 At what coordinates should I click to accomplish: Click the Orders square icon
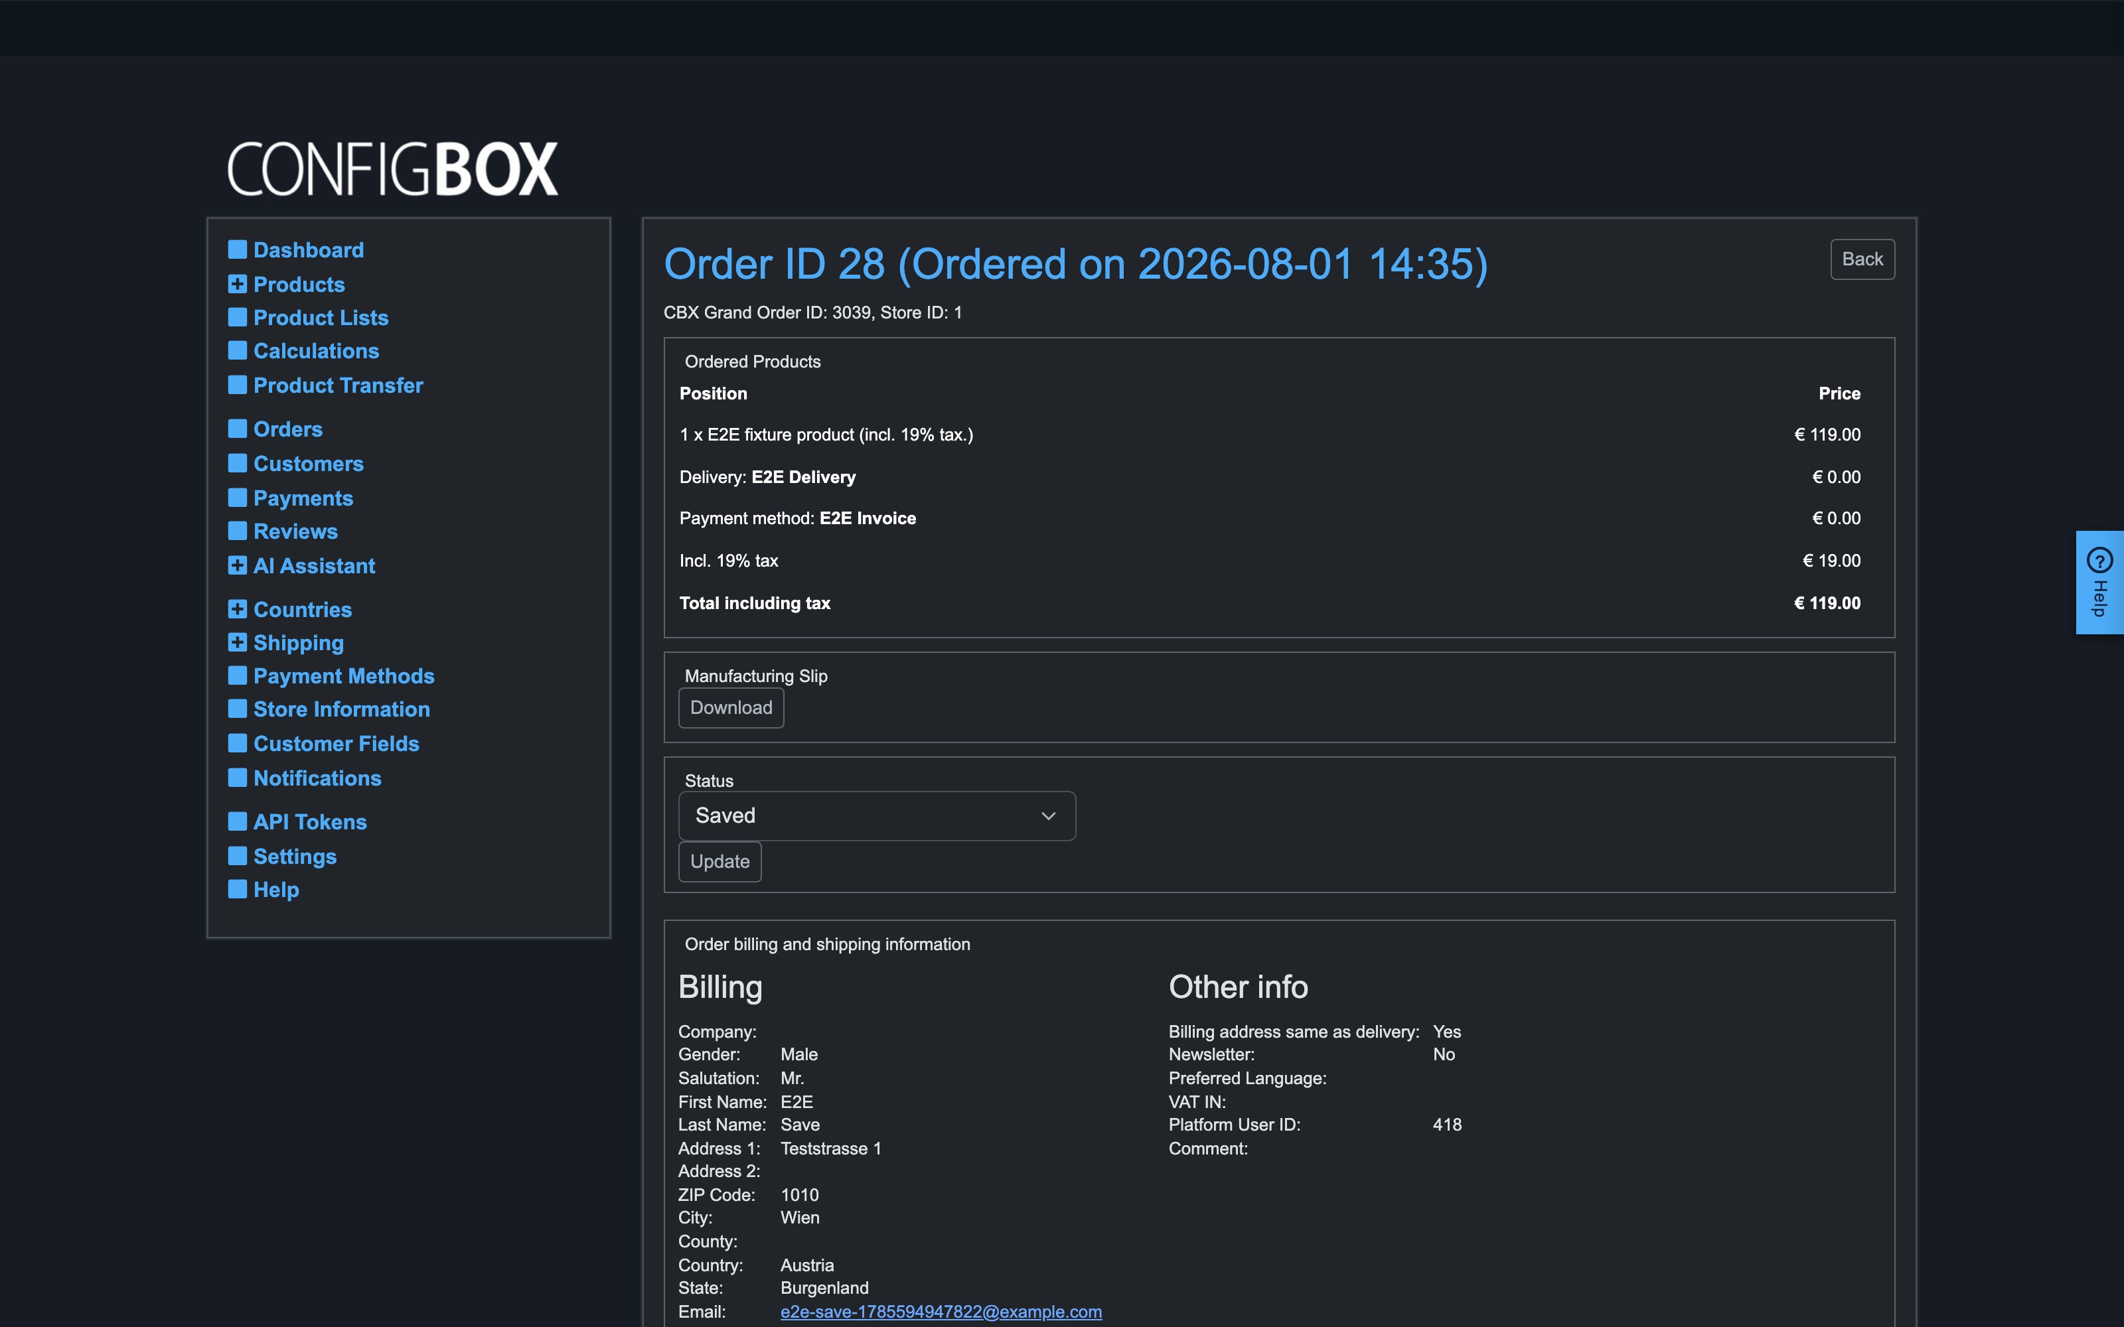[237, 429]
